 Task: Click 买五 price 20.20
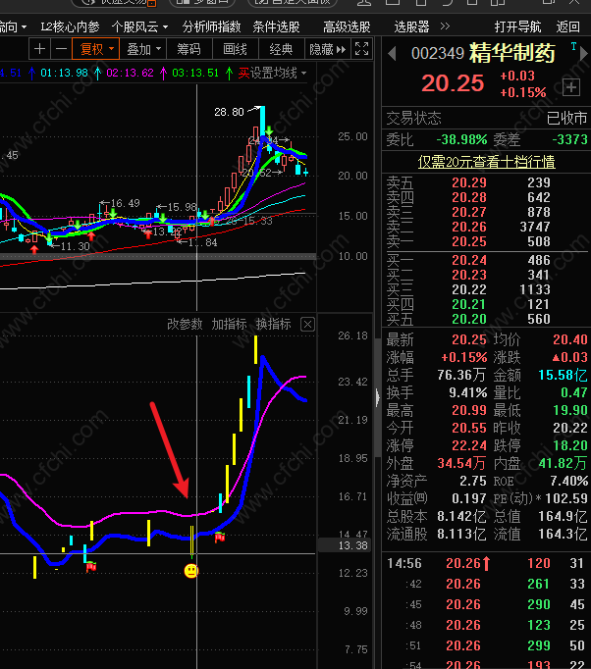(469, 319)
